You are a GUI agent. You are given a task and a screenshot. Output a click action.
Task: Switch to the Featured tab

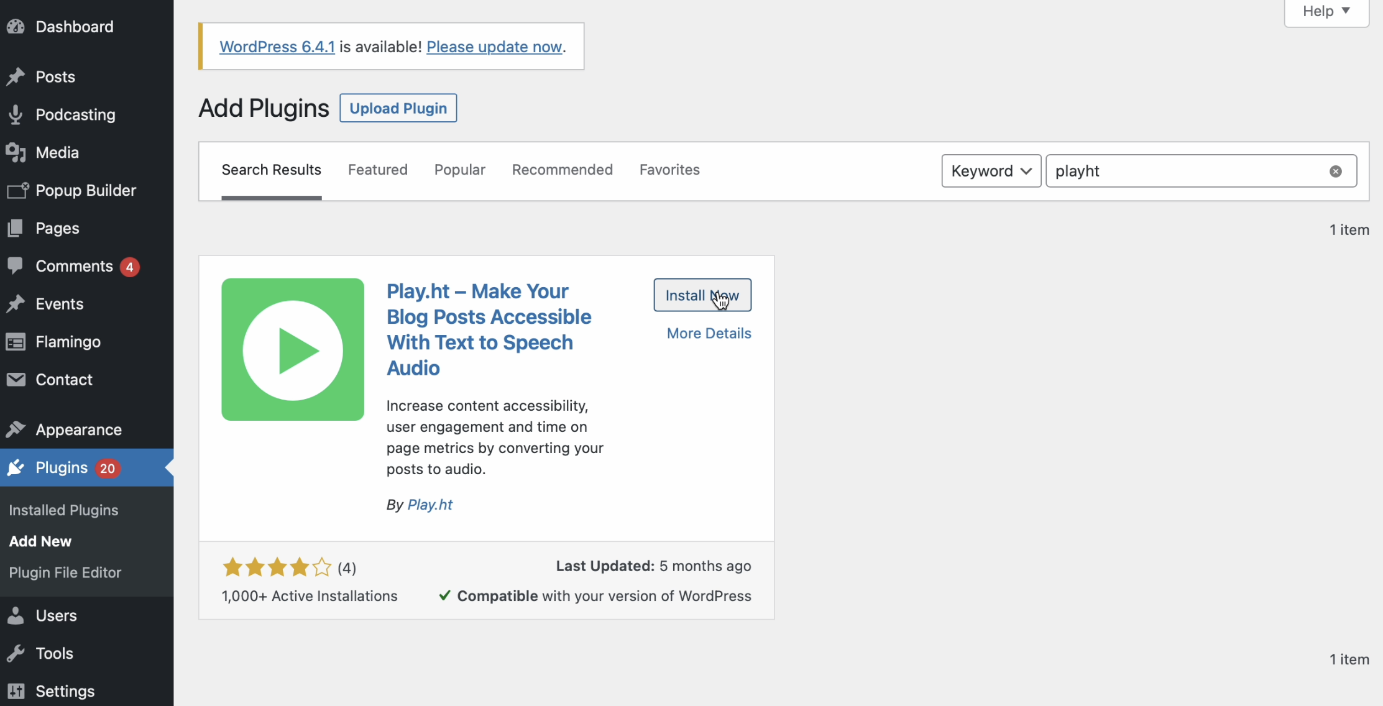coord(378,170)
